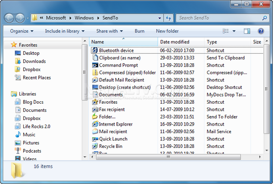
Task: Navigate to Microsoft in breadcrumb
Action: pos(56,18)
